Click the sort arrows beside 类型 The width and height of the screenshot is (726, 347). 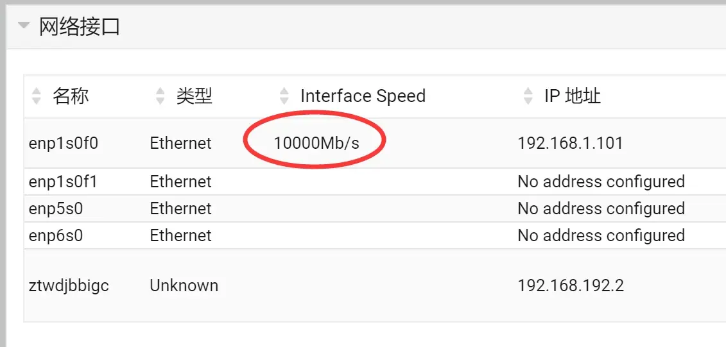pos(160,96)
